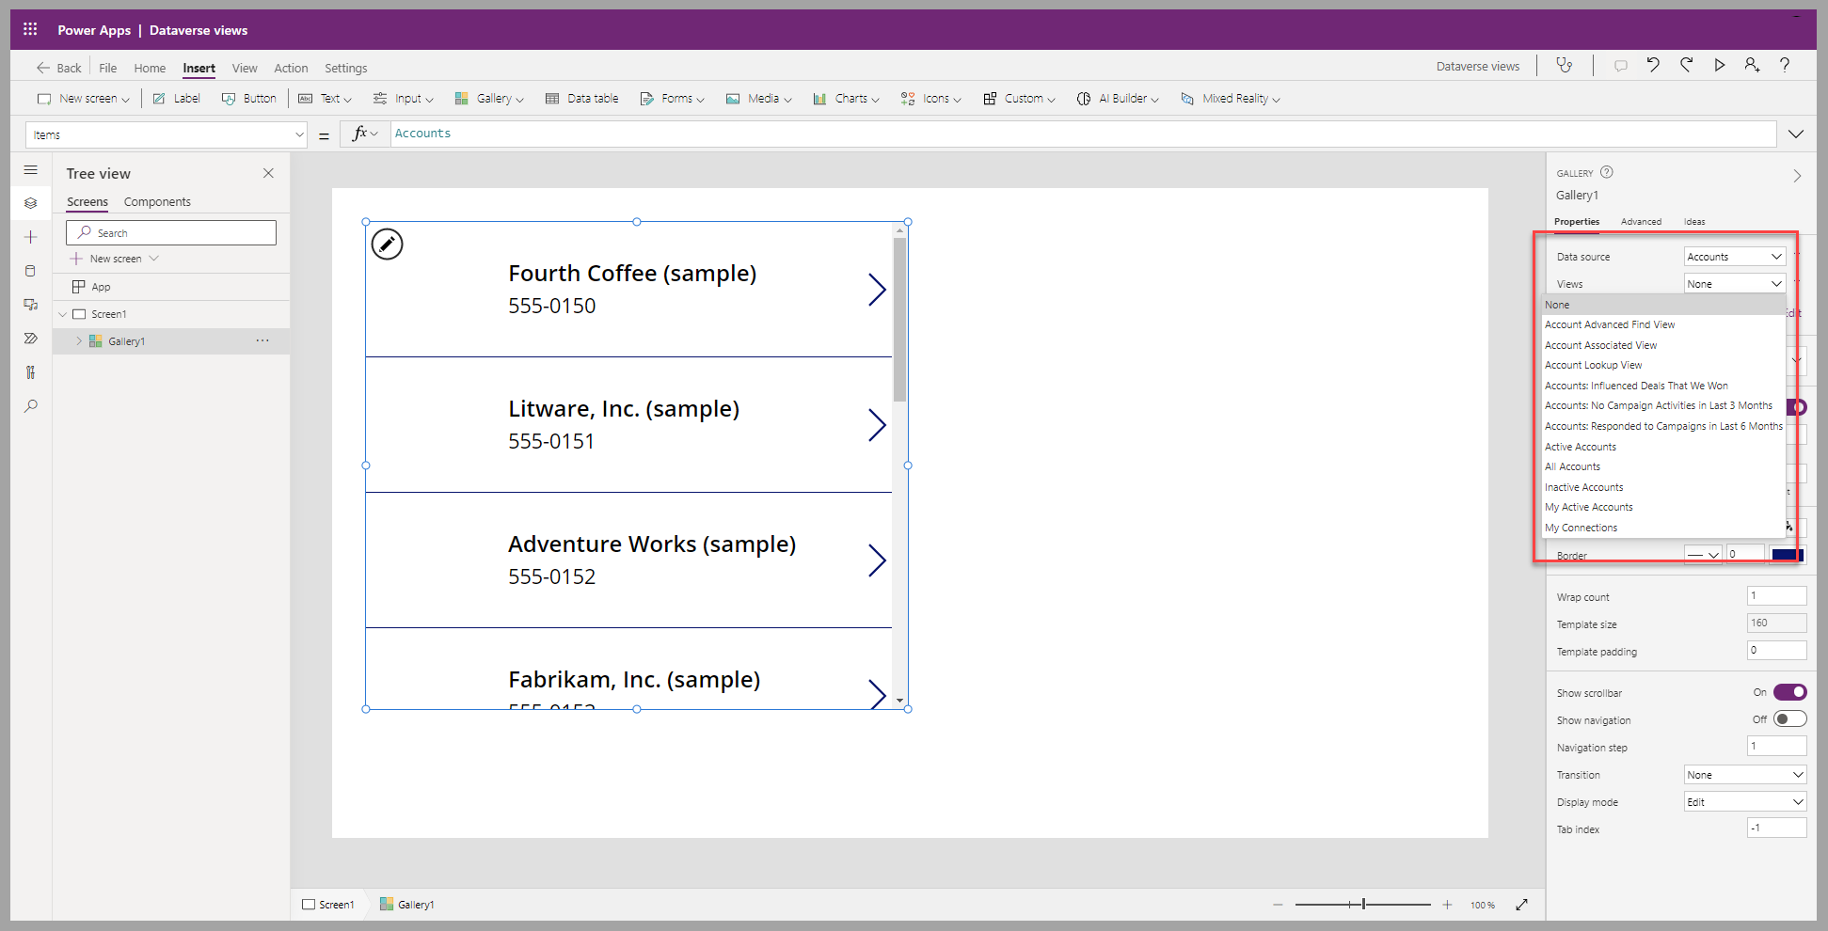Screen dimensions: 1828x931
Task: Open the File menu
Action: (108, 68)
